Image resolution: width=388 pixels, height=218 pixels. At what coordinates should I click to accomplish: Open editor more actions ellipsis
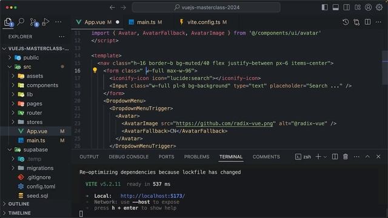(378, 22)
